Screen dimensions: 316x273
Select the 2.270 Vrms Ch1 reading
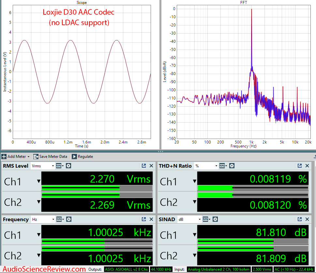click(120, 179)
